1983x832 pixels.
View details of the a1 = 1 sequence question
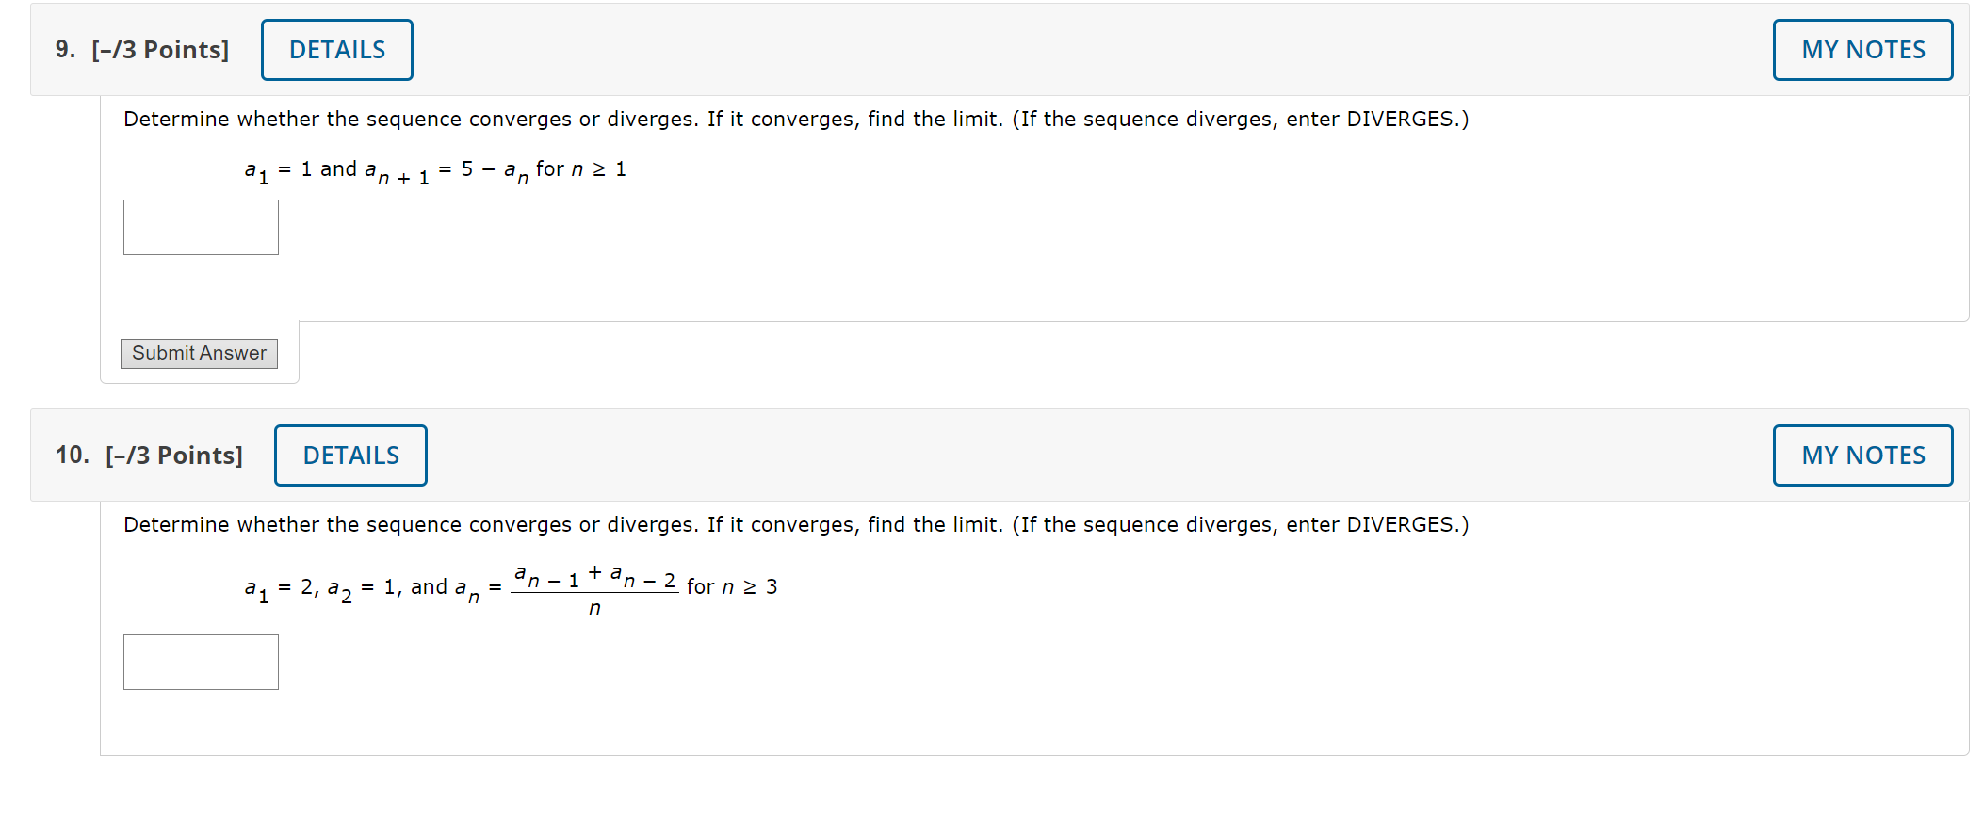[x=336, y=49]
